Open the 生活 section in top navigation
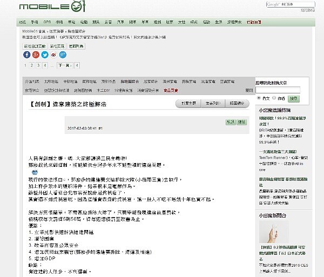Viewport: 324px width, 277px height. [218, 22]
